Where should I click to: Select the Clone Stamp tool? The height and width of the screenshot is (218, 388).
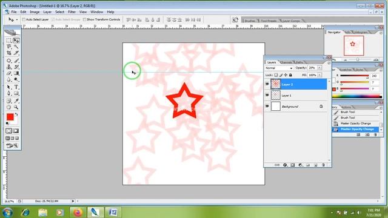(9, 67)
